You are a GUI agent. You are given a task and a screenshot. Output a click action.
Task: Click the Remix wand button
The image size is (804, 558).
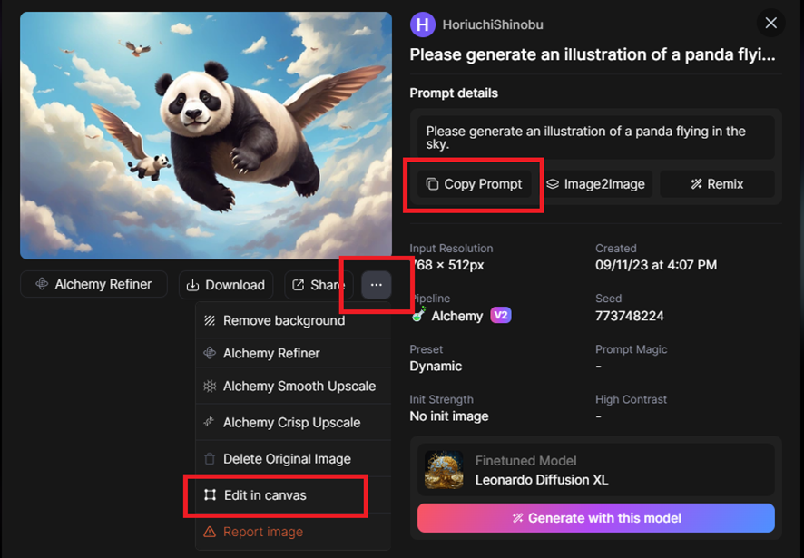coord(717,184)
